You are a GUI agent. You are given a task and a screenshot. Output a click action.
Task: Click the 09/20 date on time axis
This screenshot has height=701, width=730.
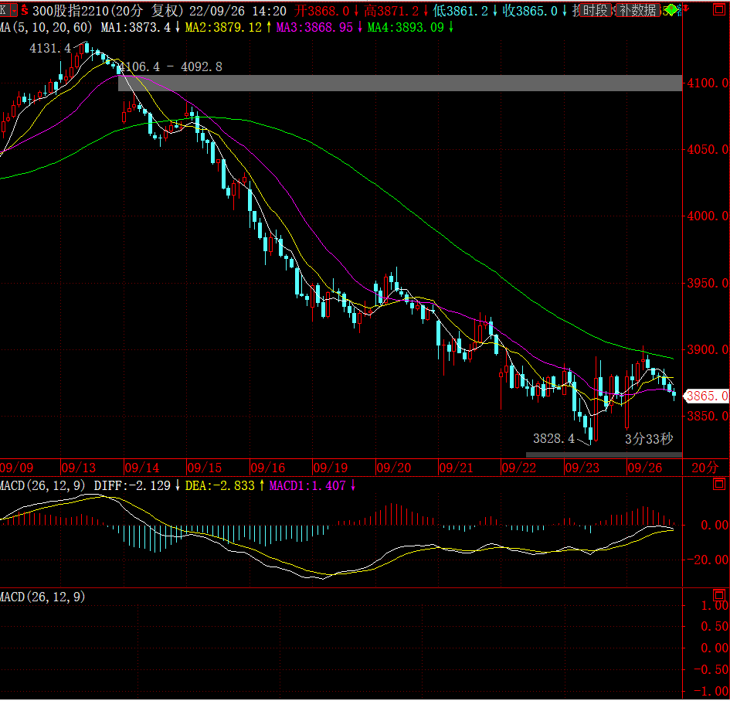[x=394, y=468]
